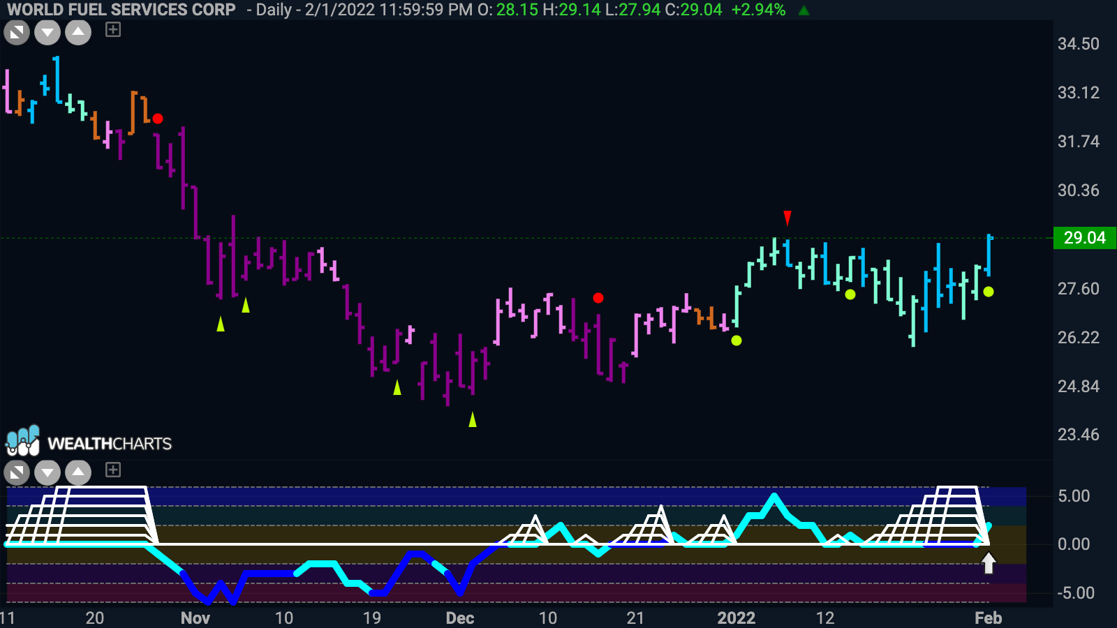Click the 23.46 price axis label
1117x628 pixels.
(x=1079, y=435)
